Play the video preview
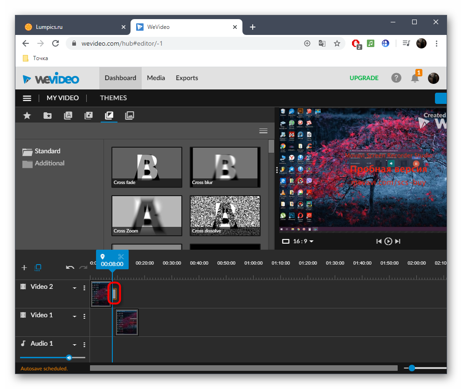The image size is (462, 389). click(x=388, y=241)
